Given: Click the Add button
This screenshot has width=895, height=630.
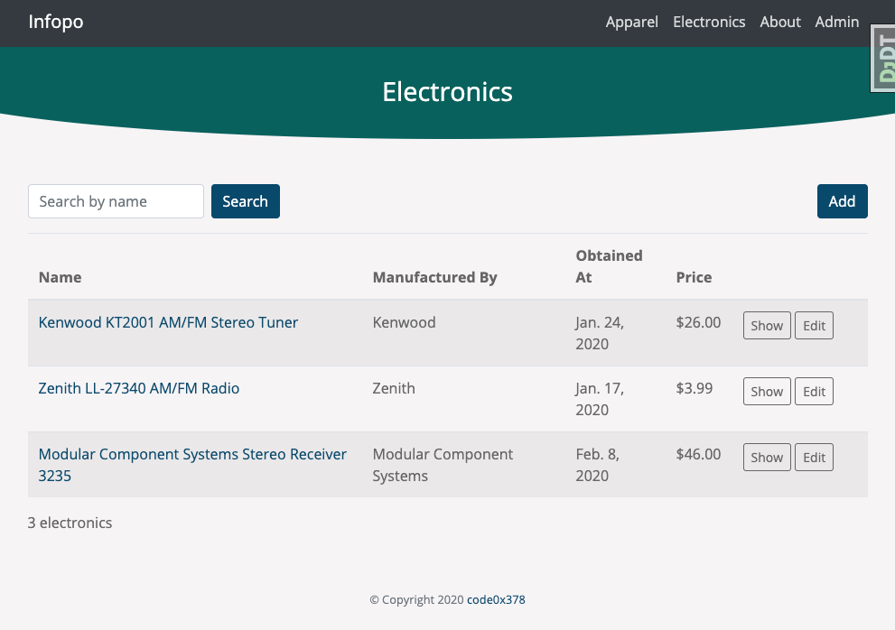Looking at the screenshot, I should click(x=842, y=201).
